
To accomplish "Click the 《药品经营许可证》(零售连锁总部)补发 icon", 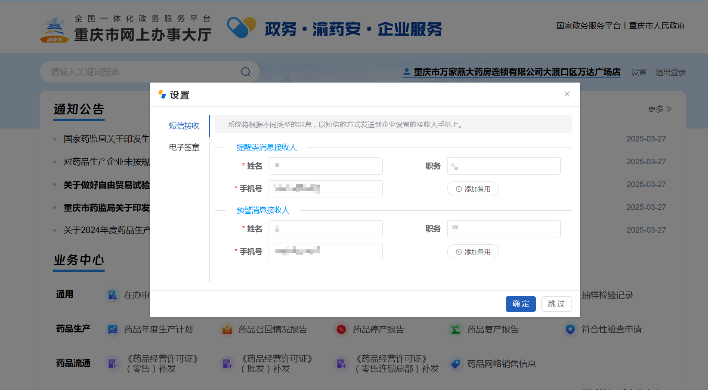I will [x=341, y=364].
